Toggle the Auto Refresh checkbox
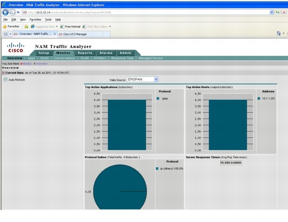This screenshot has width=288, height=222. click(5, 79)
